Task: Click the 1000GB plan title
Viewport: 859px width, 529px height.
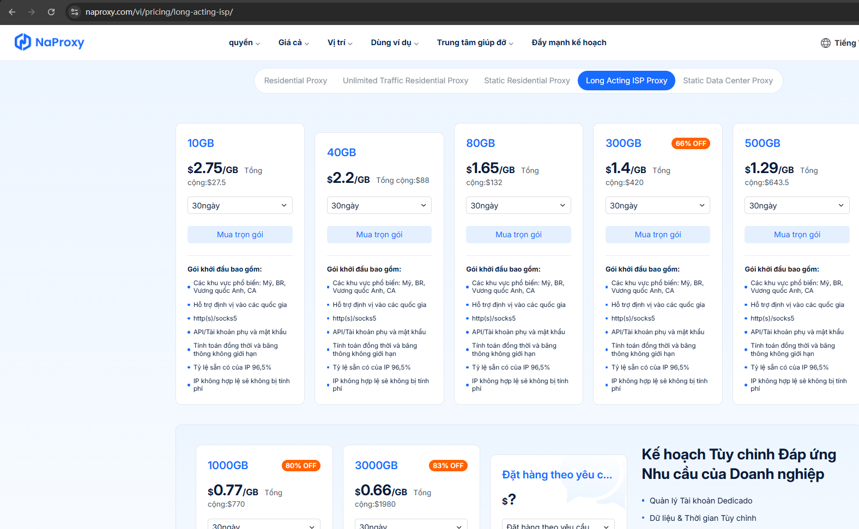Action: click(x=228, y=465)
